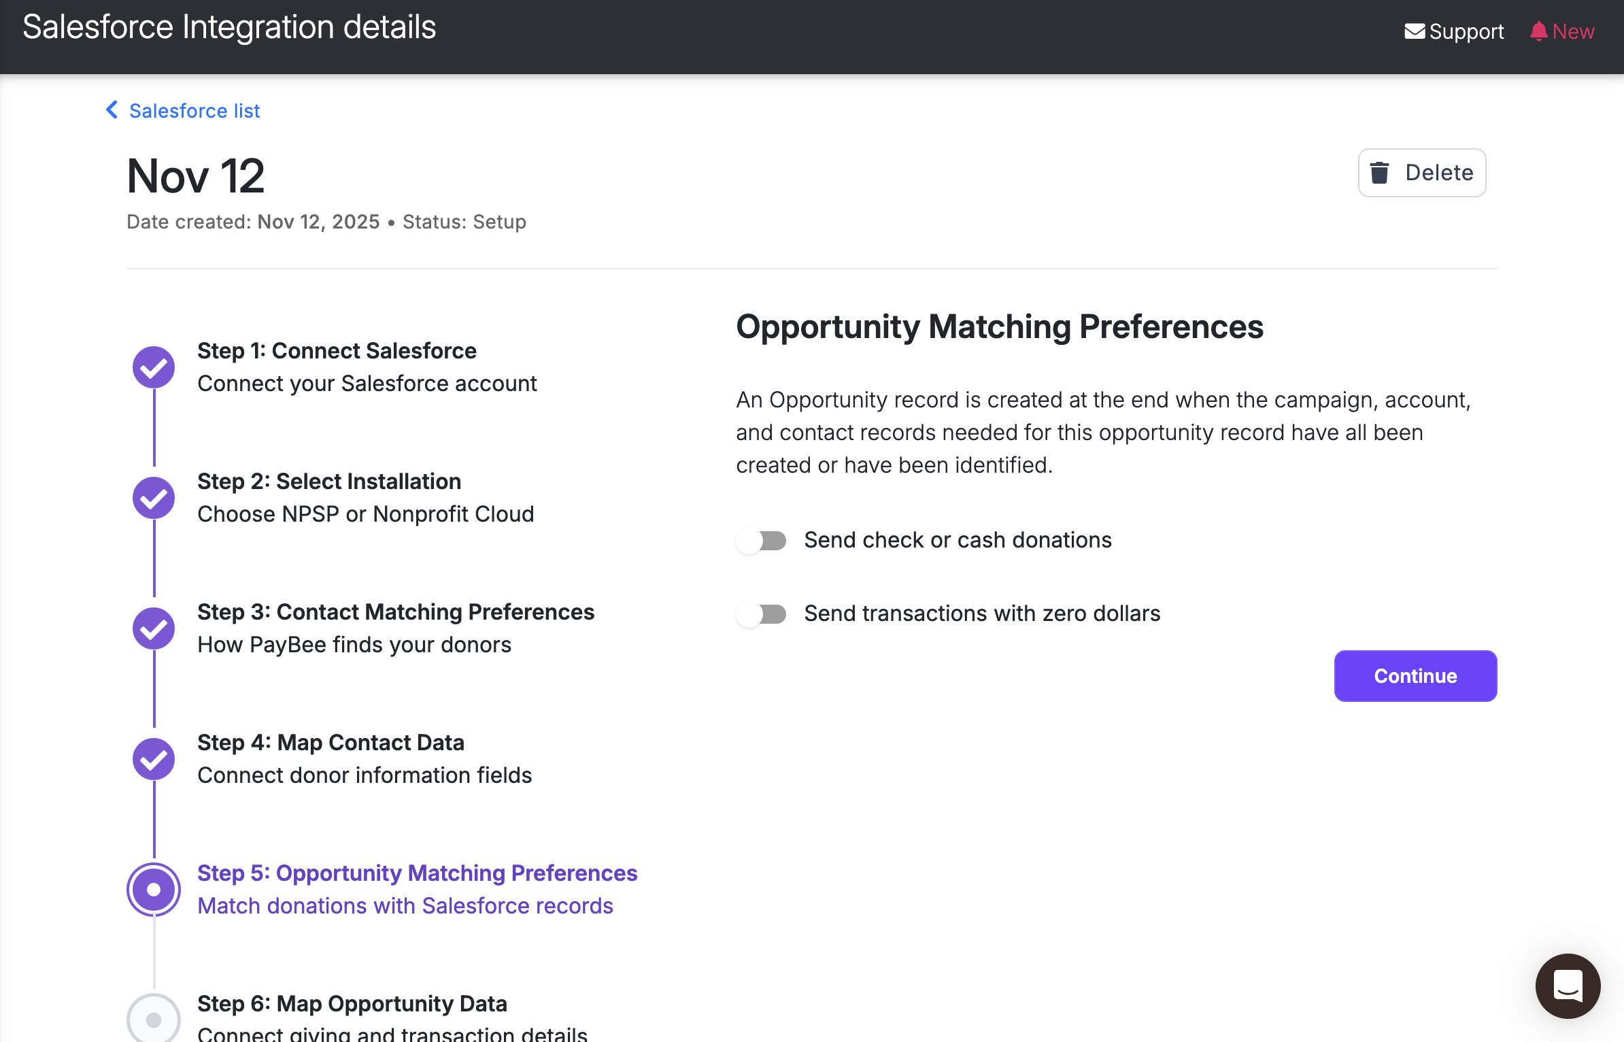Image resolution: width=1624 pixels, height=1042 pixels.
Task: Click the Step 2 checkmark circle icon
Action: (x=154, y=498)
